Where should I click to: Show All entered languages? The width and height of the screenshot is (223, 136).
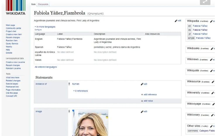(46, 67)
